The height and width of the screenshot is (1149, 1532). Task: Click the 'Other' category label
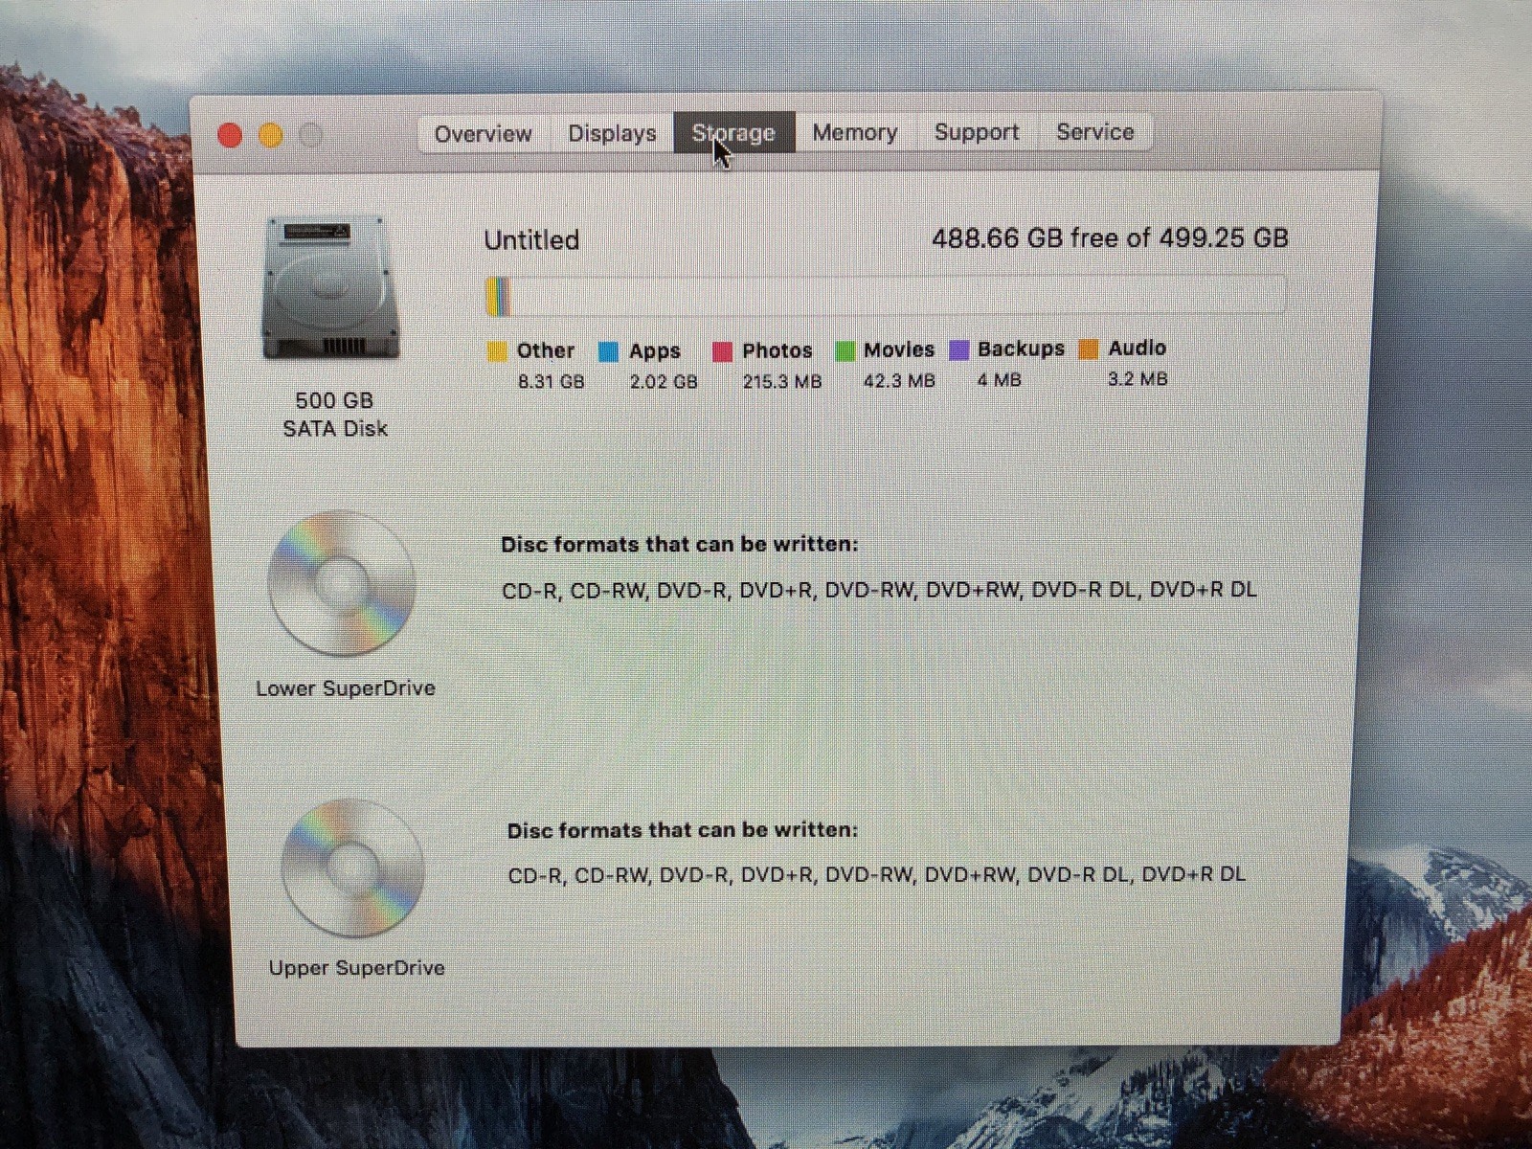pyautogui.click(x=546, y=350)
